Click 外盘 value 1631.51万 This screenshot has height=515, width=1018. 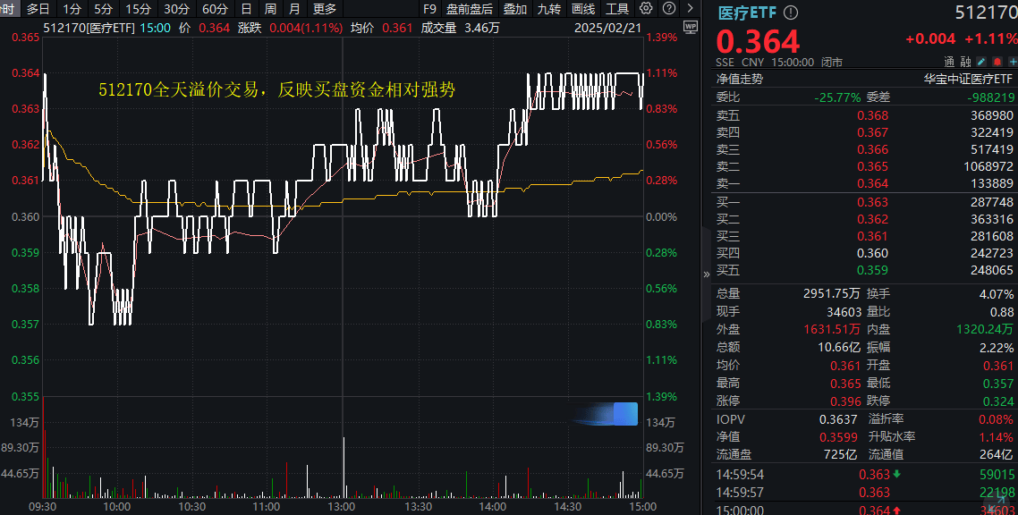tap(832, 330)
